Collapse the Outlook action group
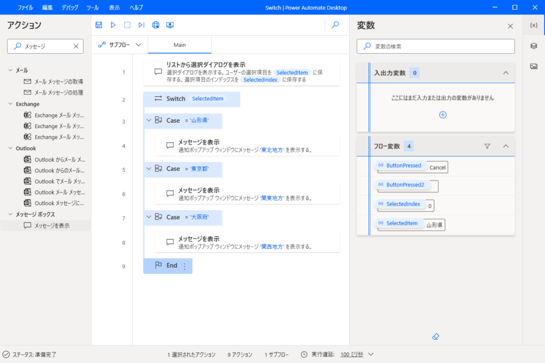Image resolution: width=545 pixels, height=363 pixels. tap(10, 148)
